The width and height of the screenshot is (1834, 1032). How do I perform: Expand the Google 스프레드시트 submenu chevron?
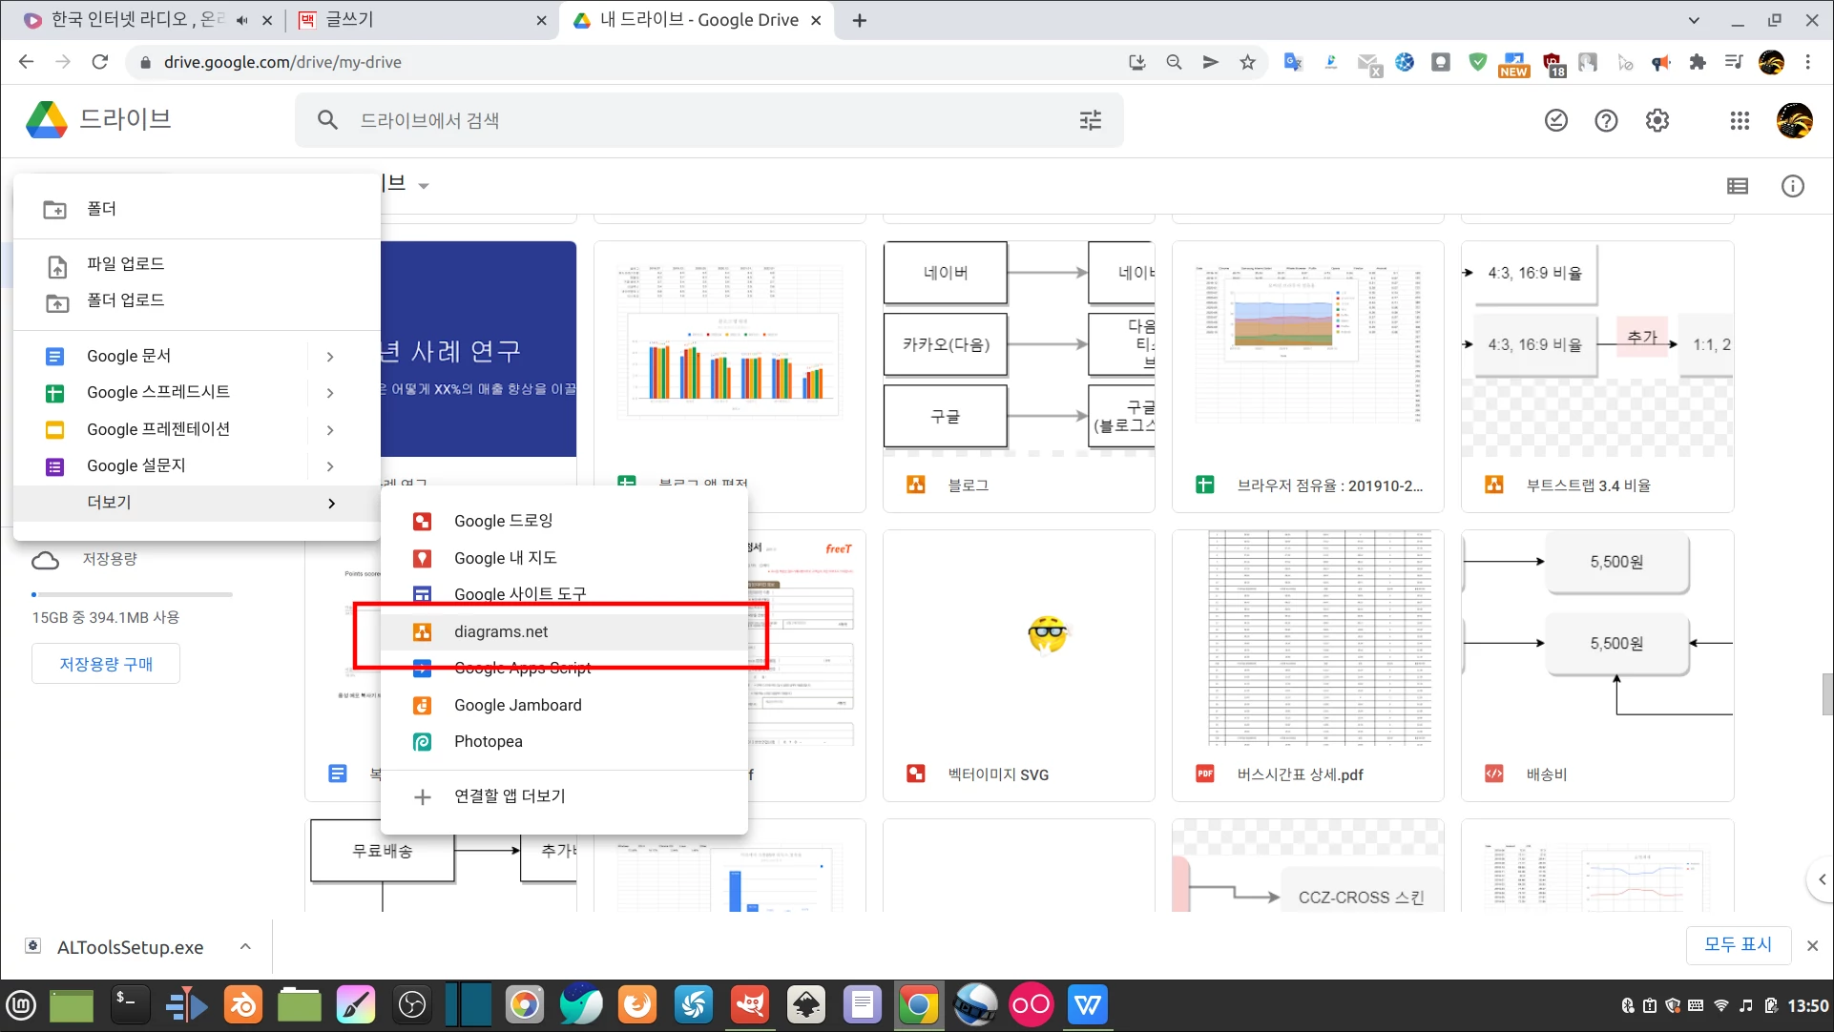(x=329, y=392)
